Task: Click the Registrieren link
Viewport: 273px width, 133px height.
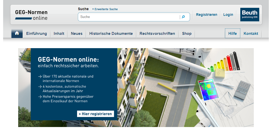Action: pyautogui.click(x=207, y=15)
